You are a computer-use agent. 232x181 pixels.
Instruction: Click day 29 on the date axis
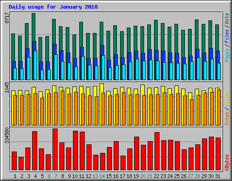point(204,176)
